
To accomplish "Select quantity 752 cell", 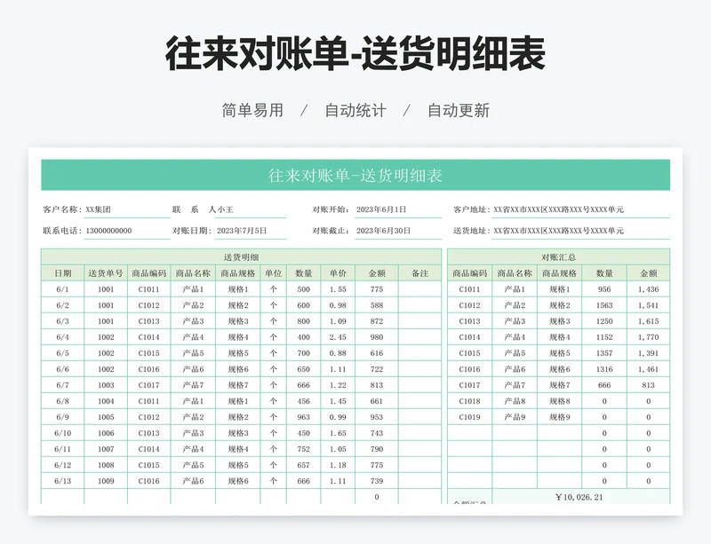I will click(303, 449).
